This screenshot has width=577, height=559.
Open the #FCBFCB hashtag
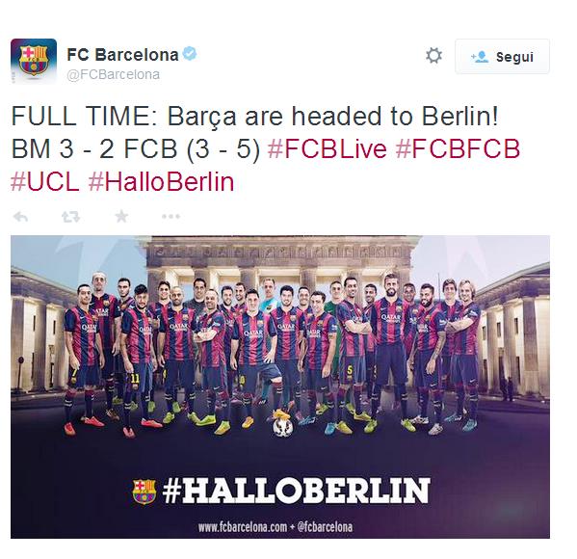(458, 149)
